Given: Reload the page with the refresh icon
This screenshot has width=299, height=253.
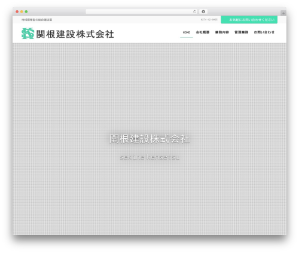Looking at the screenshot, I should tap(194, 12).
